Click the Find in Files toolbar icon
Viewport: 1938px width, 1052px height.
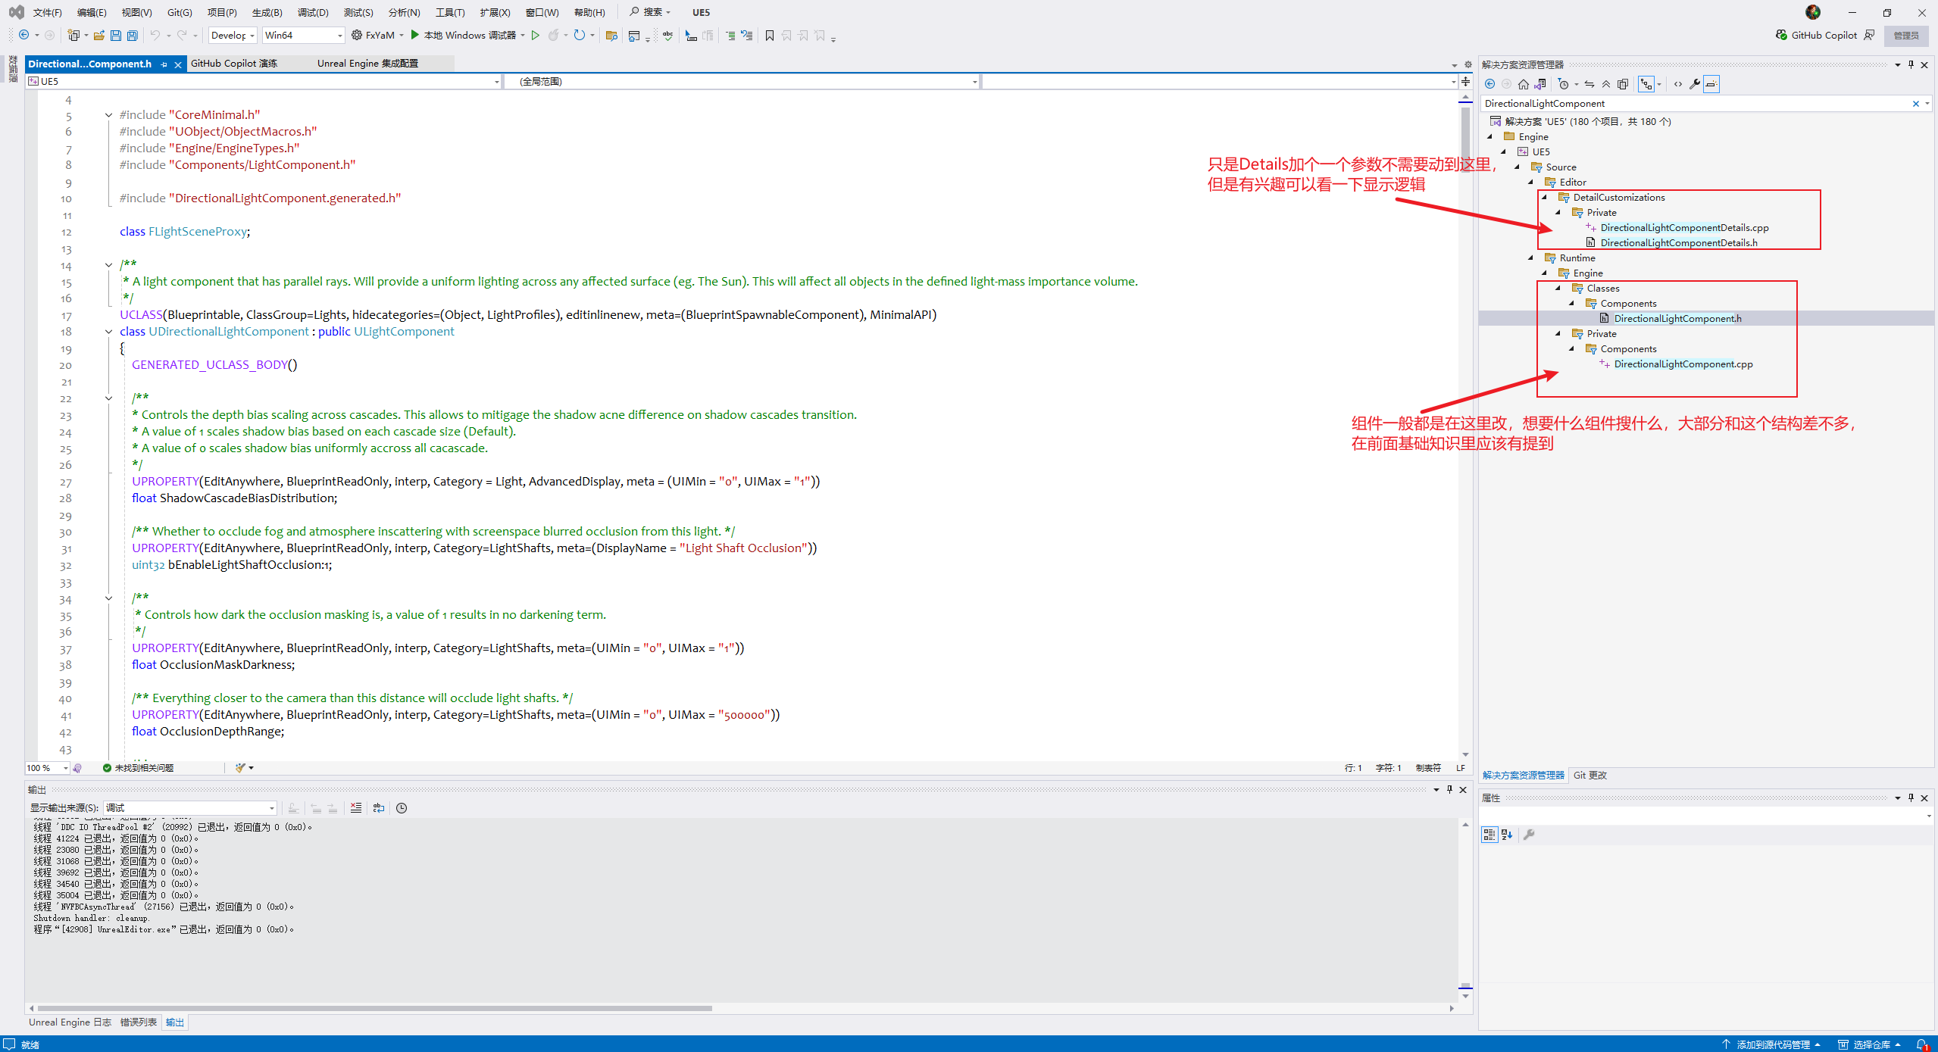tap(611, 36)
